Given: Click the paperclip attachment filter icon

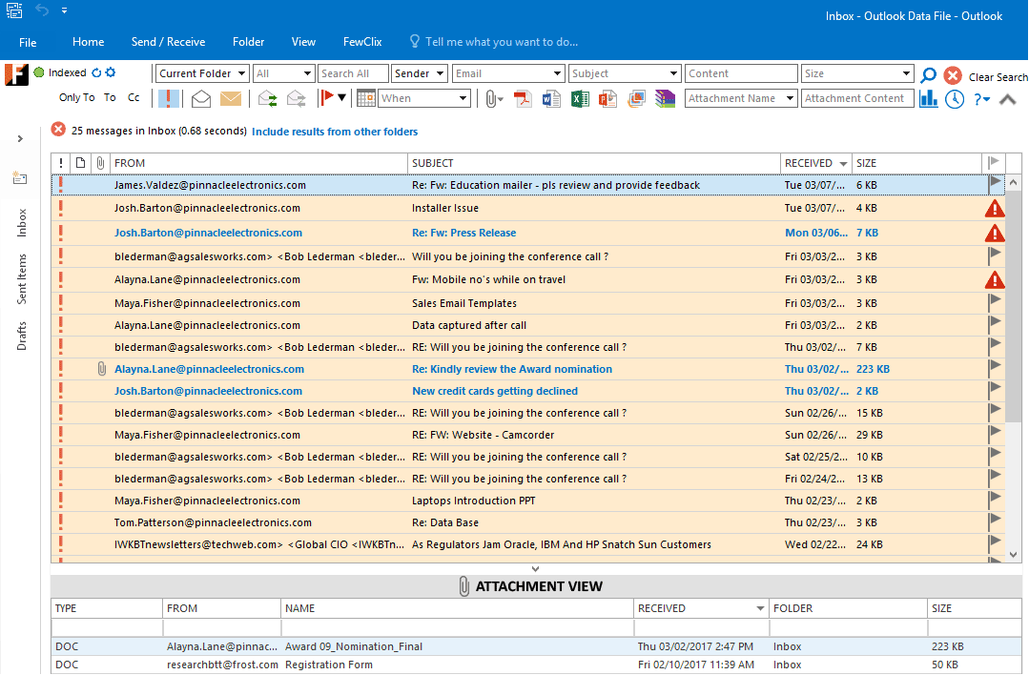Looking at the screenshot, I should pyautogui.click(x=493, y=99).
